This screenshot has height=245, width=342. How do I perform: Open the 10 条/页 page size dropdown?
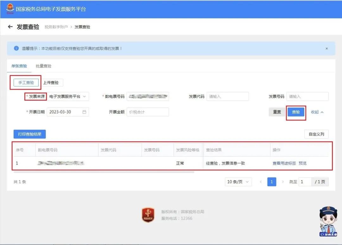coord(238,182)
